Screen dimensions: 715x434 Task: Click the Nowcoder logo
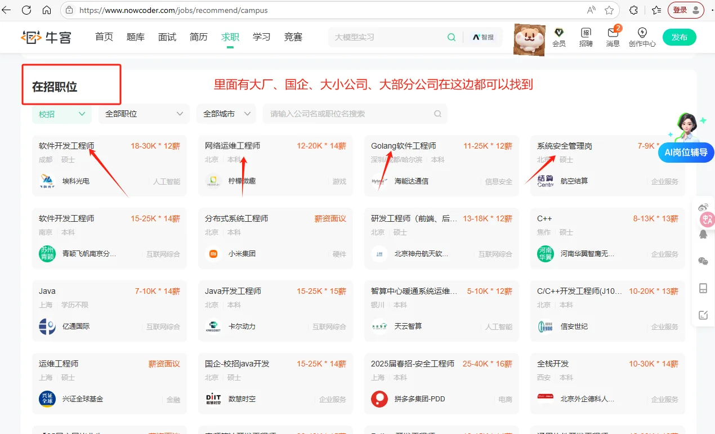[46, 37]
